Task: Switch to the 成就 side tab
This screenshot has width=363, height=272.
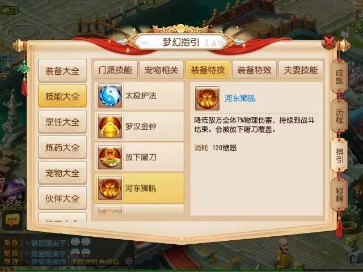Action: tap(339, 77)
